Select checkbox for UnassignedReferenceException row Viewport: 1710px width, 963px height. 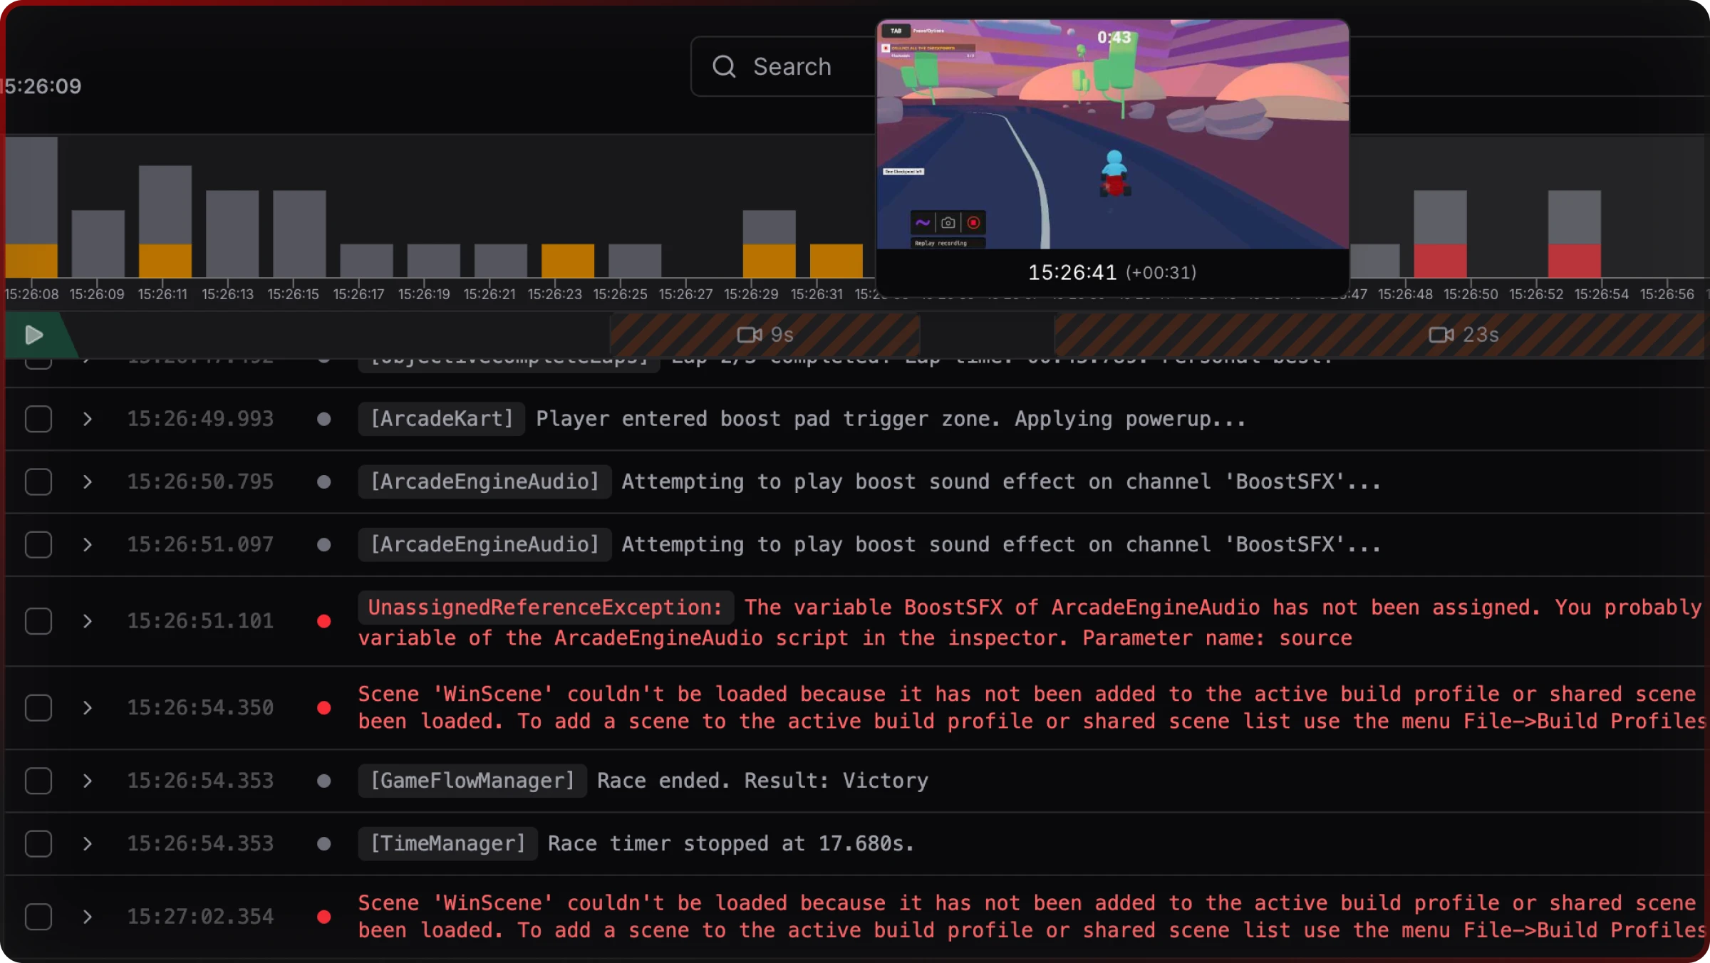(38, 621)
